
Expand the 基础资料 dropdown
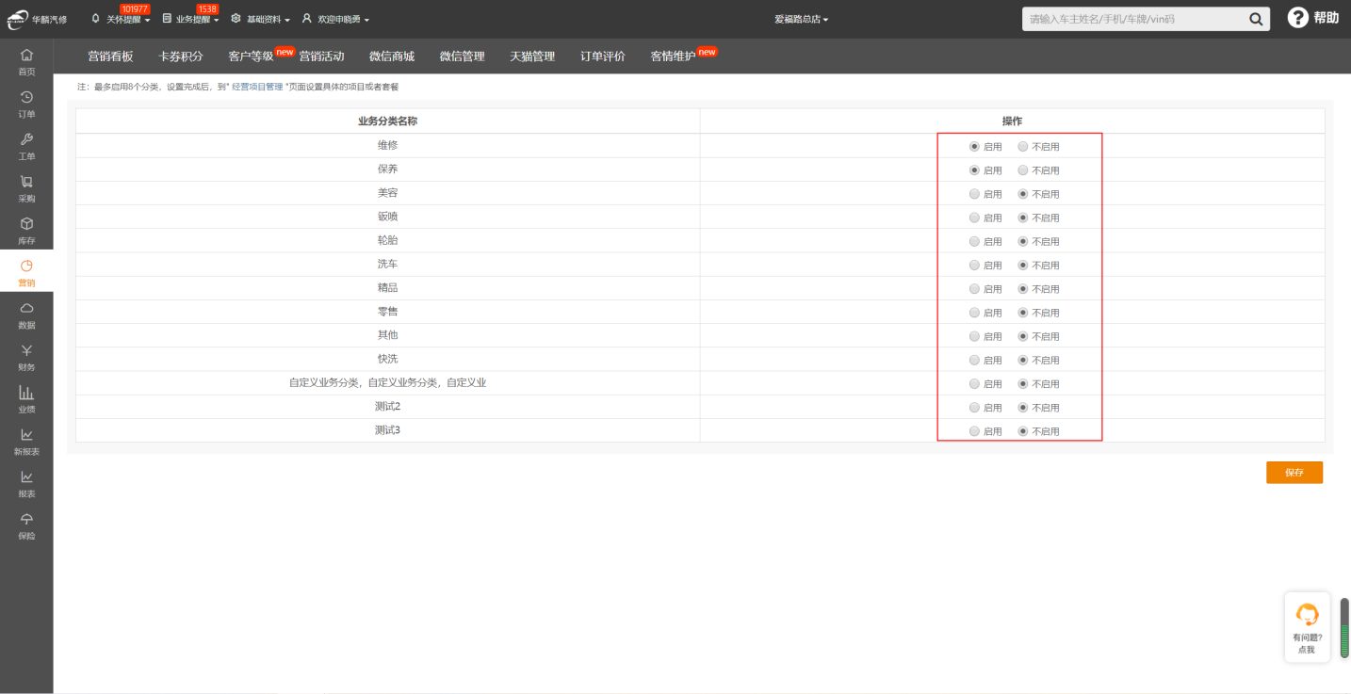[x=260, y=19]
